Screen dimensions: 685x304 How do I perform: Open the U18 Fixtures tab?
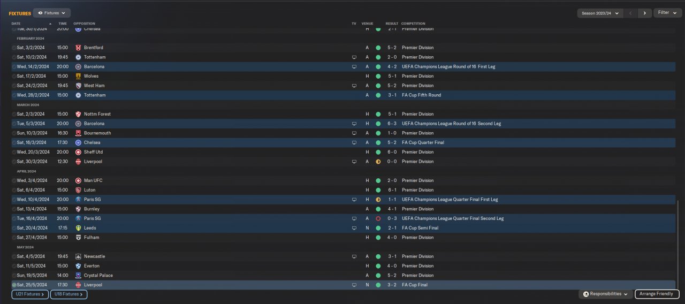(x=68, y=294)
